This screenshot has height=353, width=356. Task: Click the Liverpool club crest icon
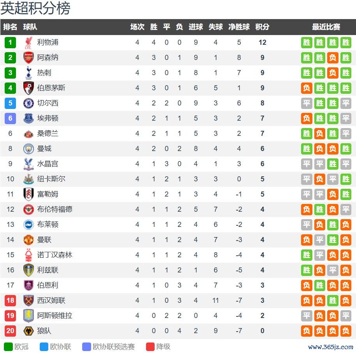pos(28,42)
